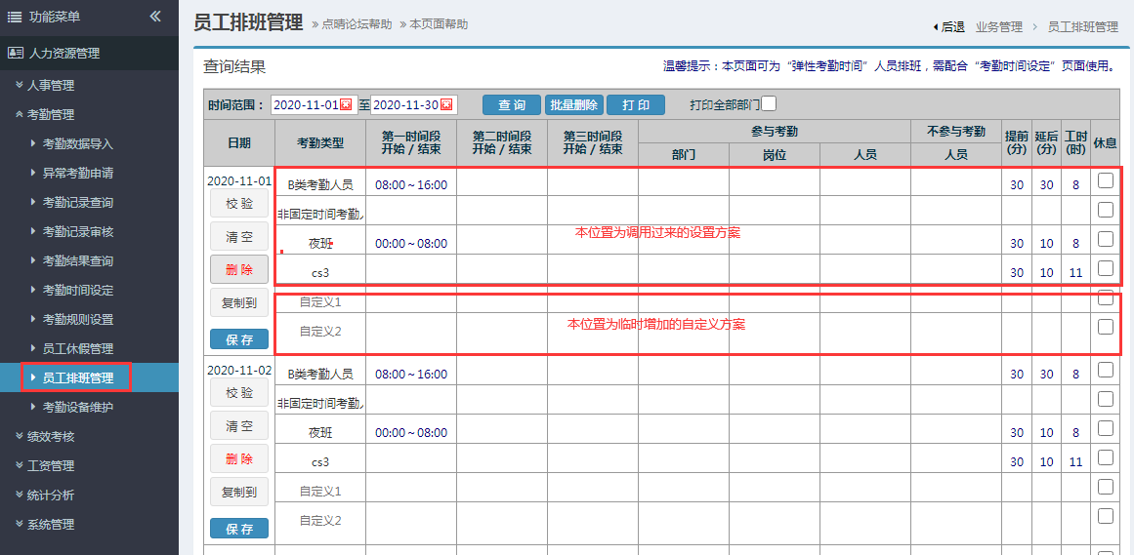Expand the 人事管理 menu section

tap(50, 85)
